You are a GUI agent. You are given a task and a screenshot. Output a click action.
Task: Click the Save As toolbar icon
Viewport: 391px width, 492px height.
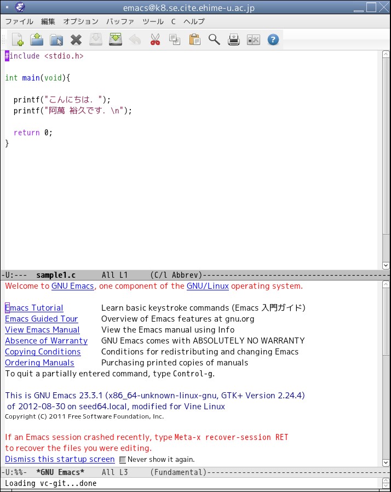click(x=116, y=39)
